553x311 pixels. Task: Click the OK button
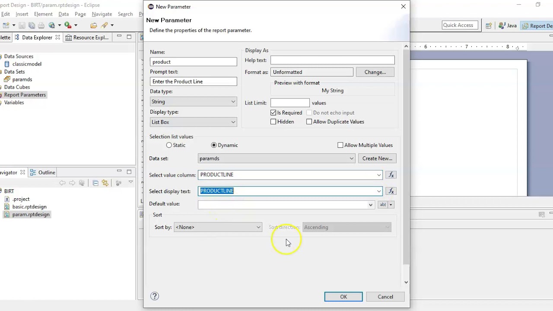click(343, 297)
